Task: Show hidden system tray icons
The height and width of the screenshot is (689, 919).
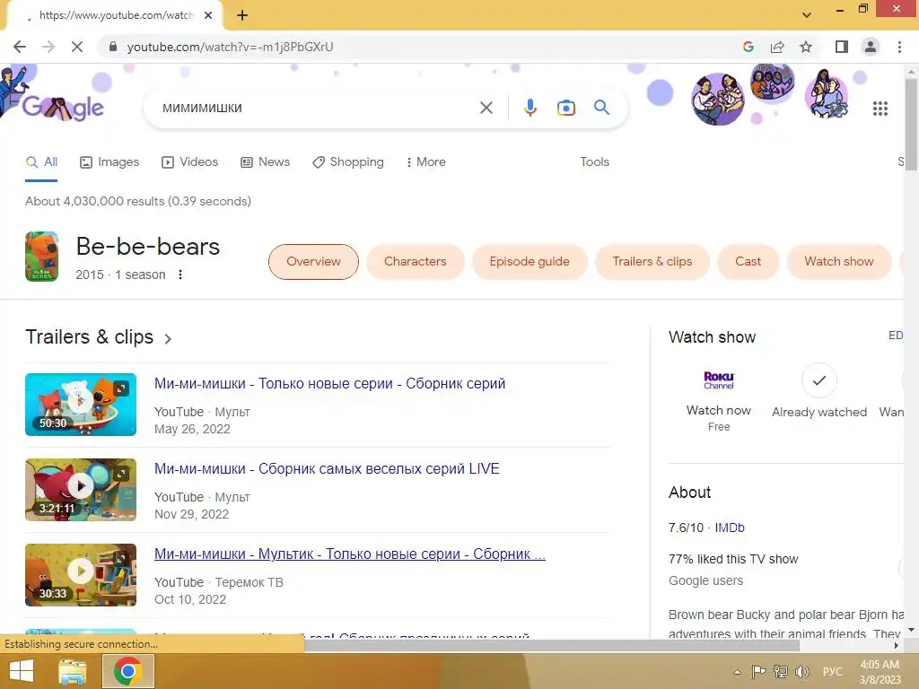Action: pyautogui.click(x=737, y=672)
